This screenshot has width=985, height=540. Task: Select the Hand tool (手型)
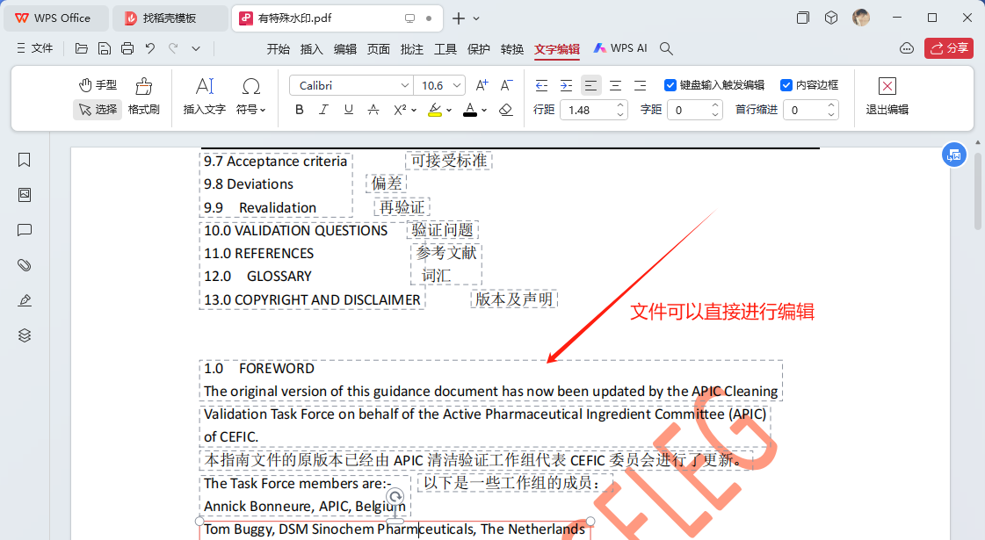click(x=98, y=85)
